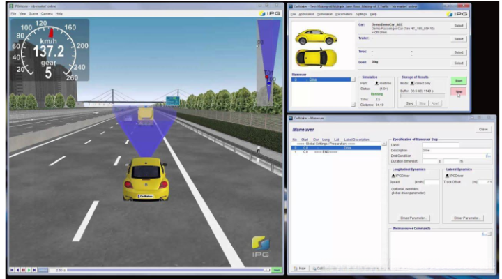
Task: Click the green Start button in IPGMovie
Action: pos(277,270)
